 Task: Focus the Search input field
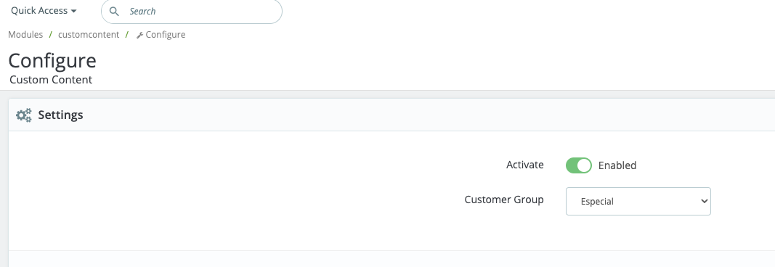click(192, 12)
